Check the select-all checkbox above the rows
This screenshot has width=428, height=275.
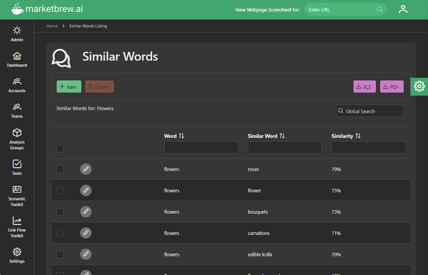(60, 148)
